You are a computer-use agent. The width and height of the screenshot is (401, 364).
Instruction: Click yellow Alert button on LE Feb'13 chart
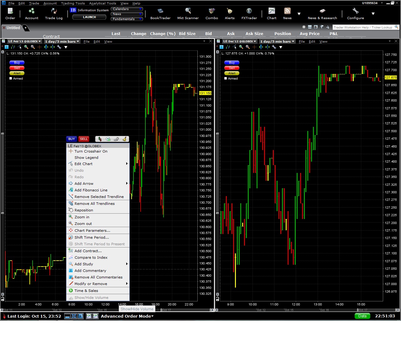click(17, 73)
